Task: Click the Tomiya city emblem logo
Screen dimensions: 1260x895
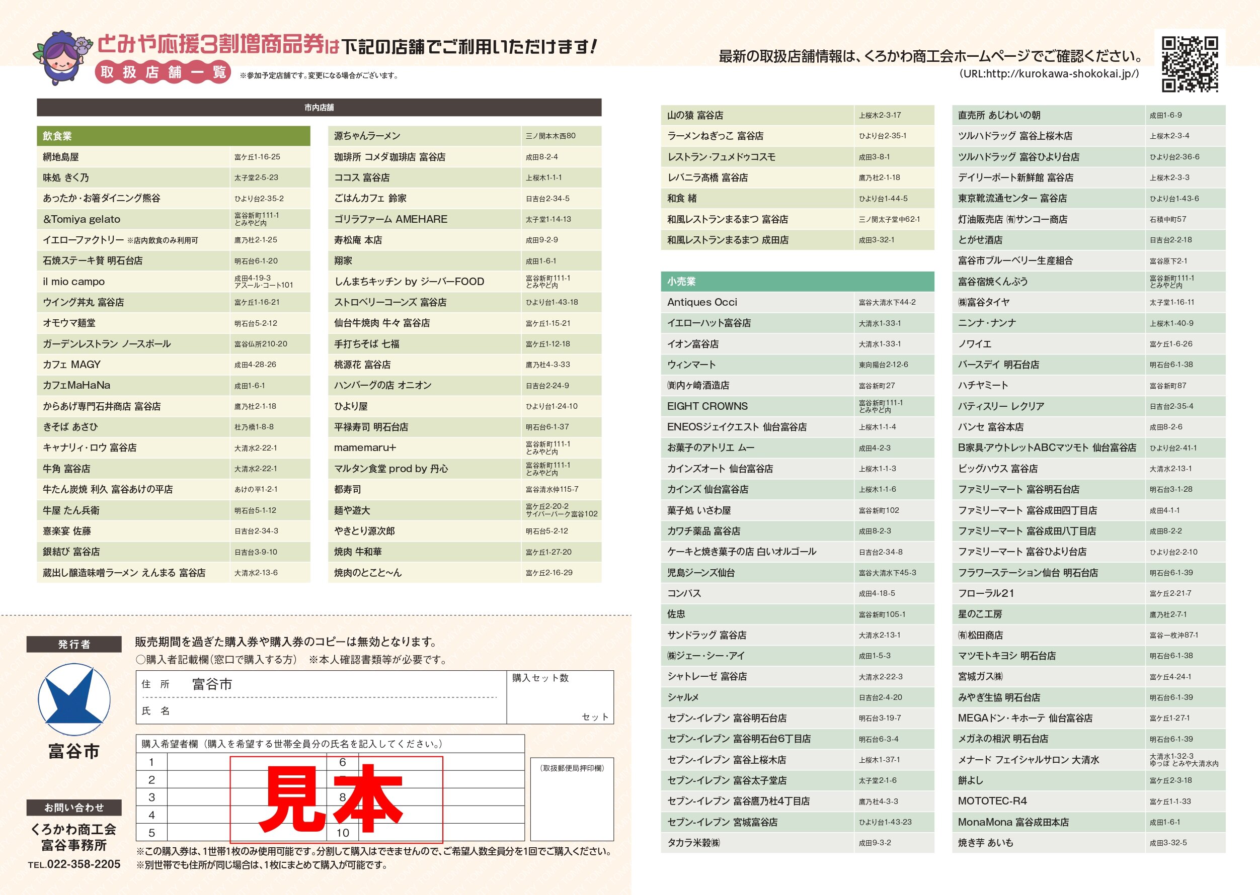Action: 74,699
